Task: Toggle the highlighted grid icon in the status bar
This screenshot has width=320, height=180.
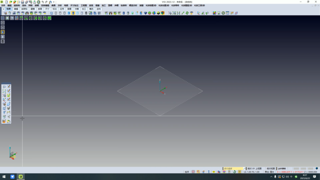Action: (x=240, y=172)
